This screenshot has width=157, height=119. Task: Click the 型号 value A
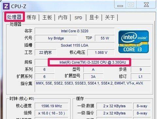(x=93, y=69)
